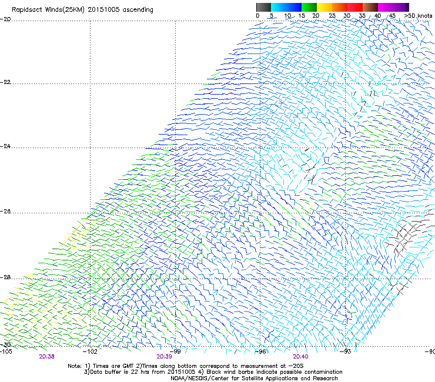
Task: Click the green 15-20 knots legend segment
Action: (x=309, y=7)
